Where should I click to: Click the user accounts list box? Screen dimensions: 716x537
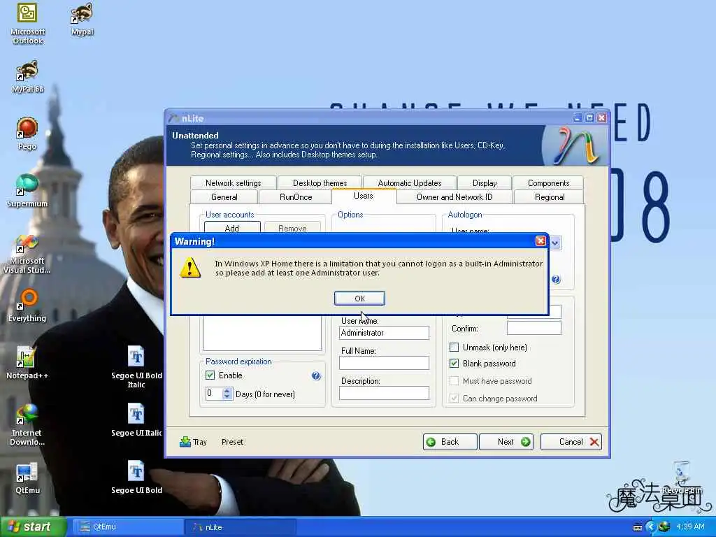click(x=263, y=334)
